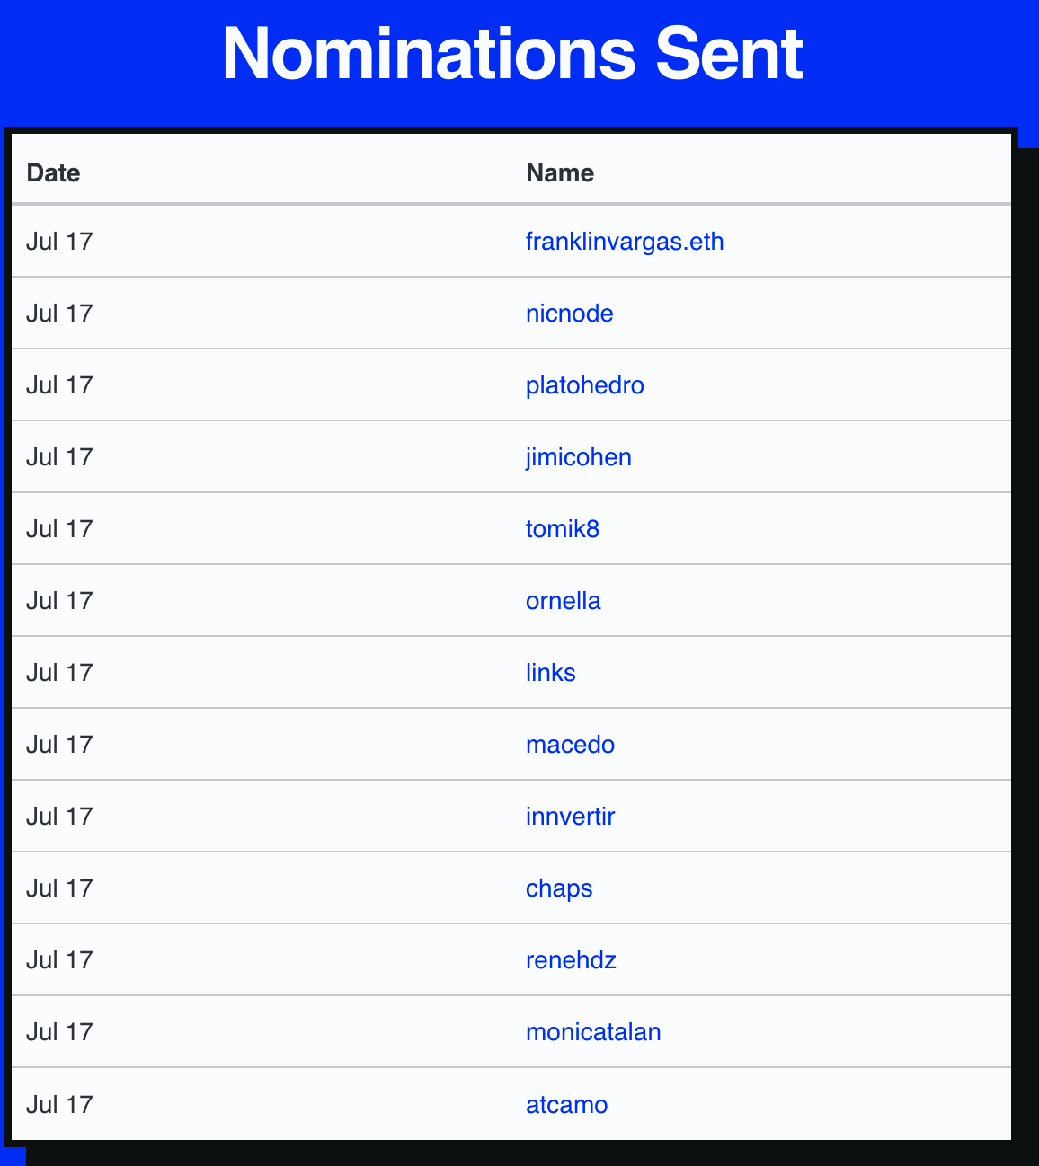Visit the tomik8 profile link
The height and width of the screenshot is (1166, 1039).
point(562,529)
